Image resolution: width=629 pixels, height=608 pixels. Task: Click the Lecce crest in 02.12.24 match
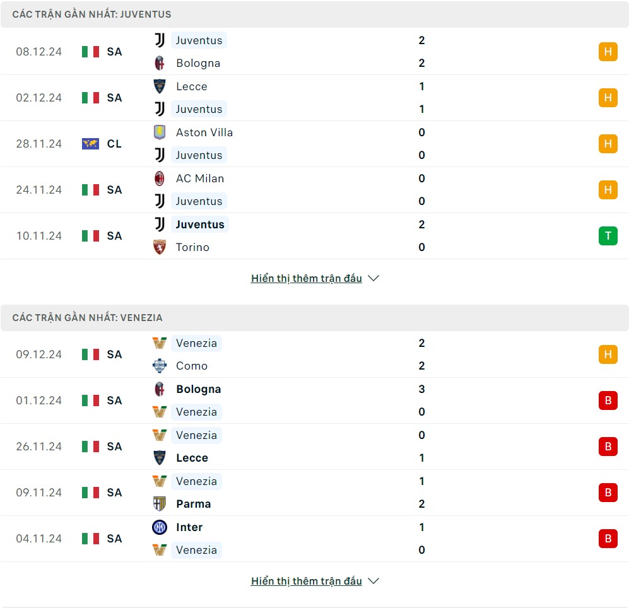(160, 86)
